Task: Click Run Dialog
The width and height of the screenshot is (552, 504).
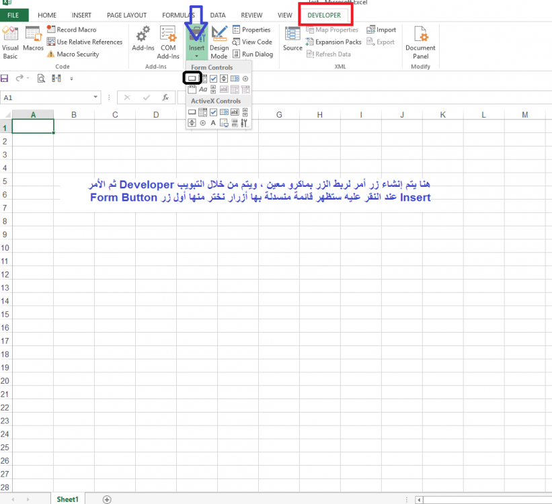Action: [x=253, y=54]
